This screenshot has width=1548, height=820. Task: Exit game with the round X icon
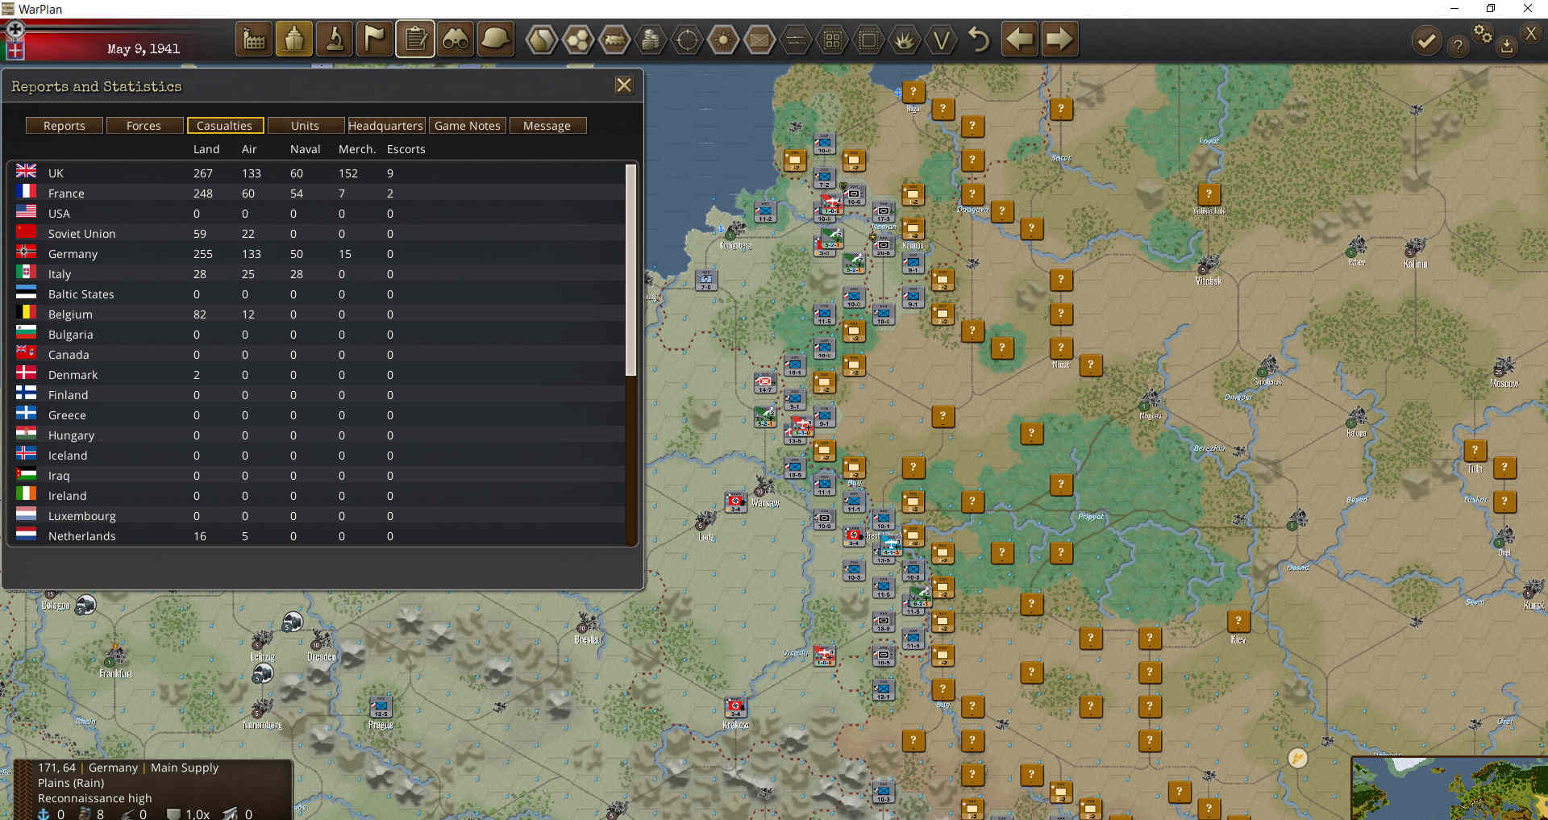(1531, 33)
